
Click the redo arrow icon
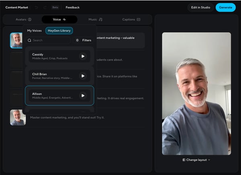tap(44, 7)
